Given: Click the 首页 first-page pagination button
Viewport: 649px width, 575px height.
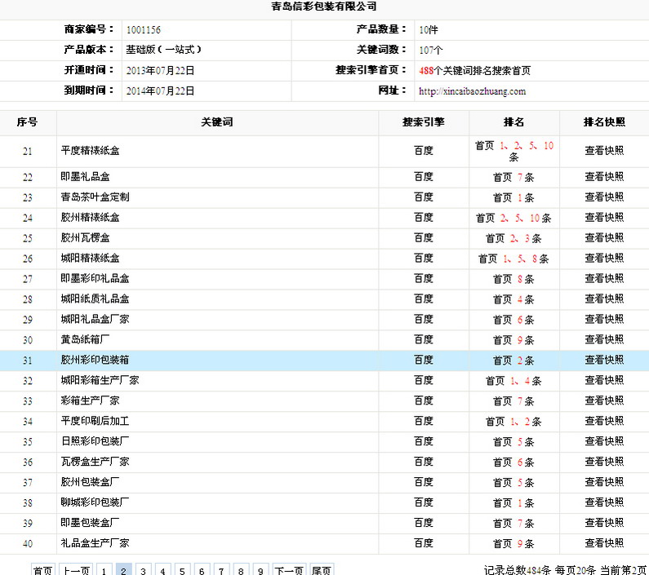Looking at the screenshot, I should pyautogui.click(x=42, y=571).
